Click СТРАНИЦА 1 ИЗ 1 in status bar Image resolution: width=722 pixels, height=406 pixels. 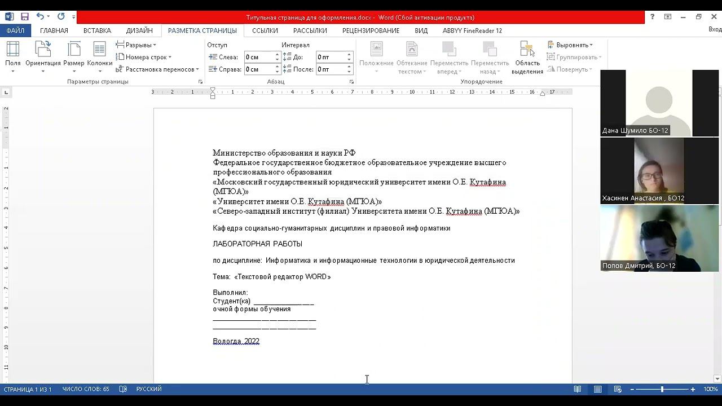[x=28, y=389]
